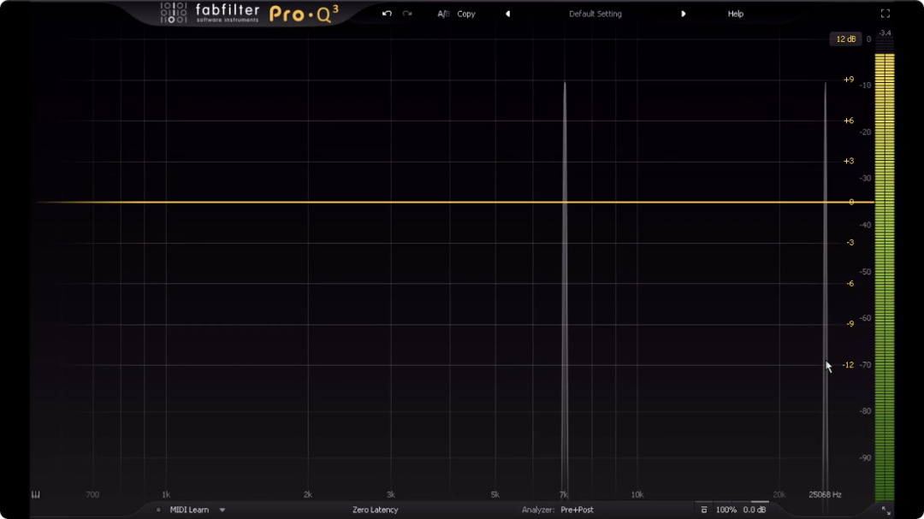Image resolution: width=924 pixels, height=519 pixels.
Task: Open the 12 dB display range menu
Action: [x=845, y=38]
